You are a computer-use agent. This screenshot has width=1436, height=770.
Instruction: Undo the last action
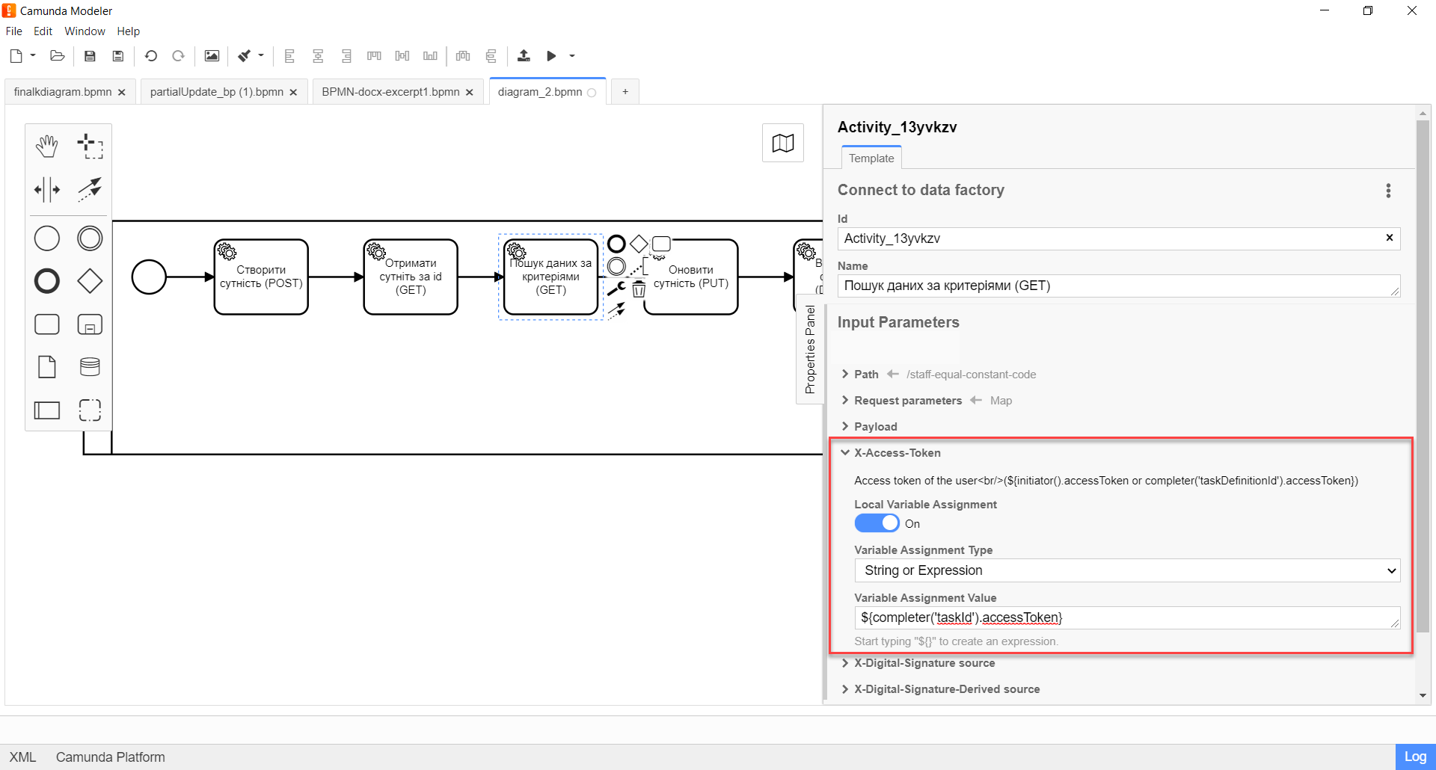[x=151, y=56]
